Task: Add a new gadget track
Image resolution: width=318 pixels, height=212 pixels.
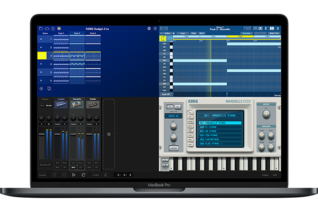Action: pyautogui.click(x=109, y=134)
